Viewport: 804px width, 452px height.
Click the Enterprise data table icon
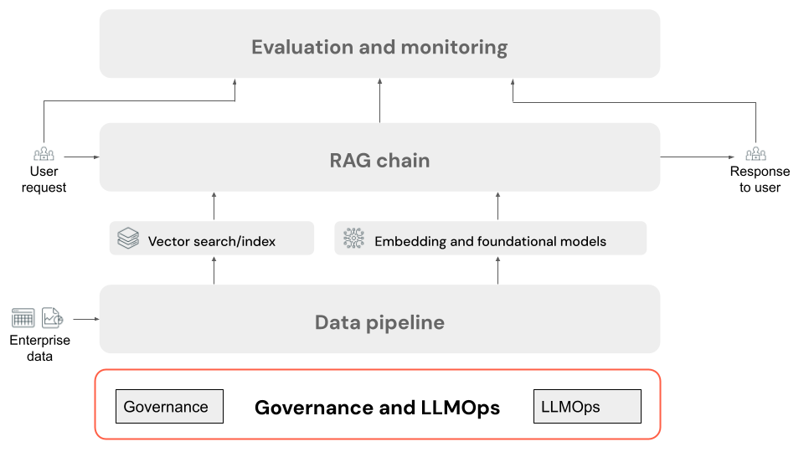coord(23,318)
